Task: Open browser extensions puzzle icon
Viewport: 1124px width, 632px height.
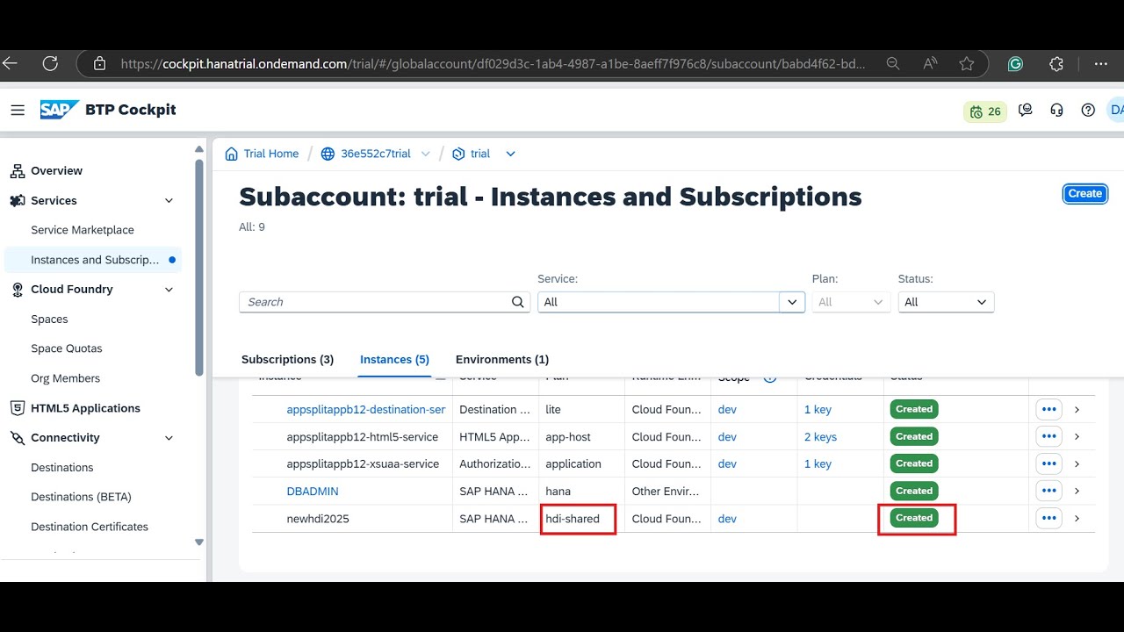Action: pos(1056,63)
